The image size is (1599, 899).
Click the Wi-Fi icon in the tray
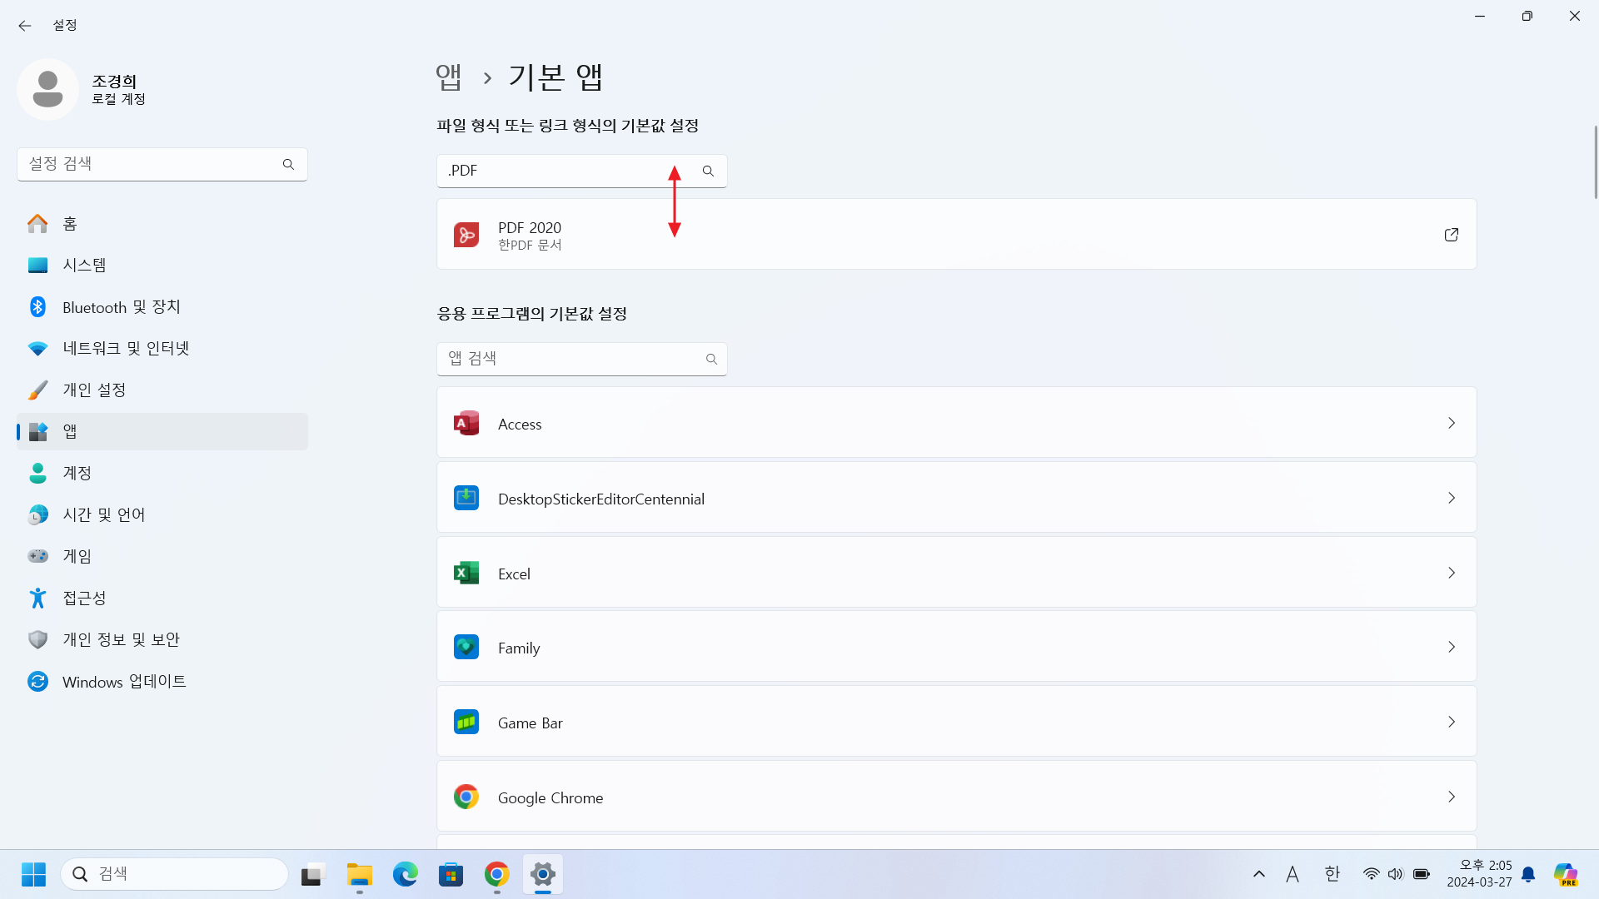coord(1371,874)
